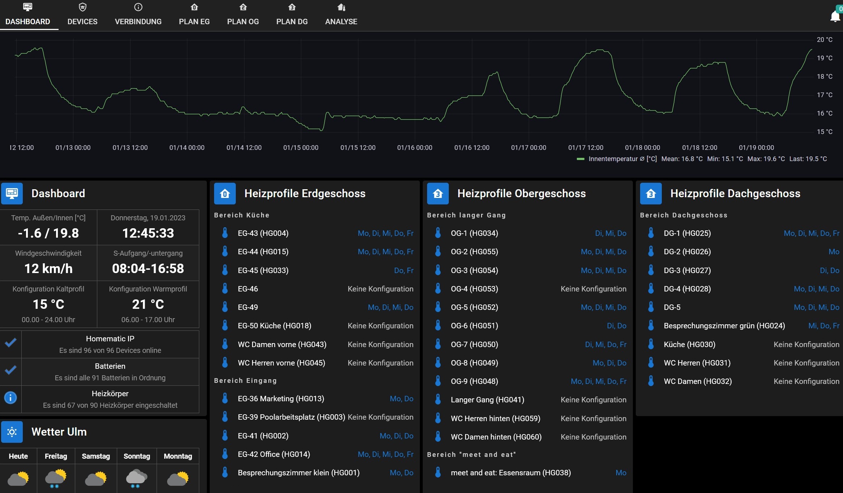
Task: Click thermometer icon for Langer Gang (HG041)
Action: click(x=438, y=399)
